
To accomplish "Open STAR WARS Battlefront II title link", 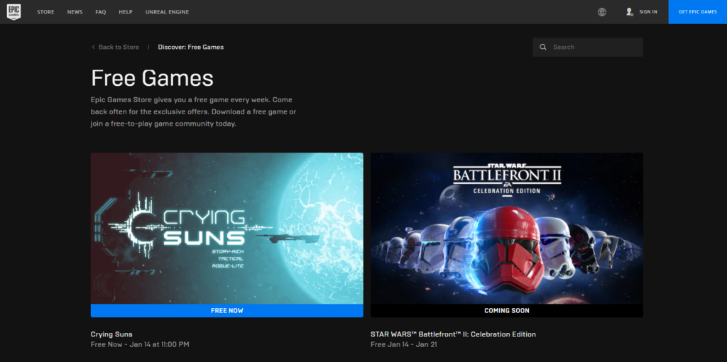I will tap(453, 334).
